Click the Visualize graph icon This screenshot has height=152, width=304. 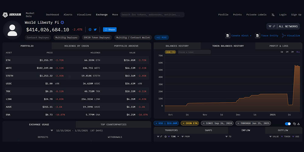tap(284, 36)
